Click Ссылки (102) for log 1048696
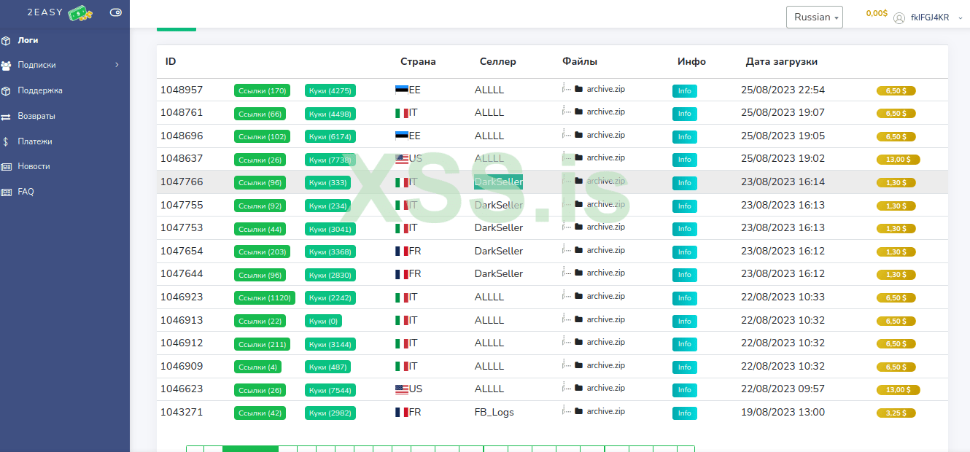The image size is (970, 452). (262, 136)
